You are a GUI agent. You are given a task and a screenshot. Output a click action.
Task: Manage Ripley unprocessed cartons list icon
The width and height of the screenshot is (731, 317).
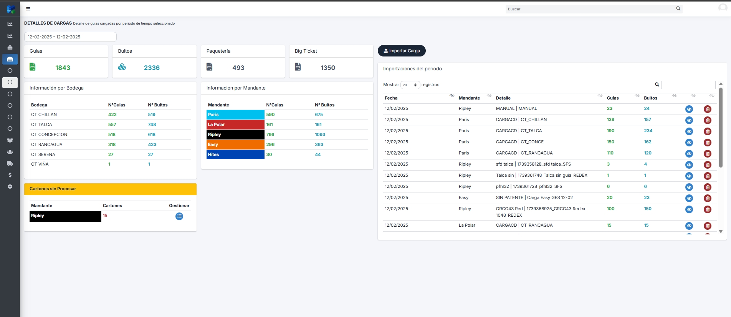pyautogui.click(x=179, y=216)
